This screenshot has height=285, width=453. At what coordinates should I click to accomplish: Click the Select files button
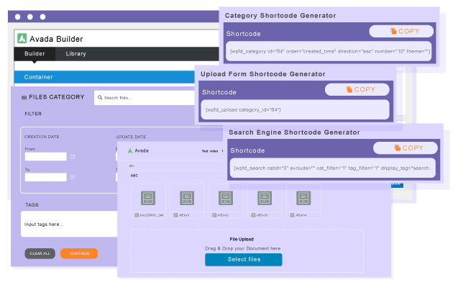point(244,260)
